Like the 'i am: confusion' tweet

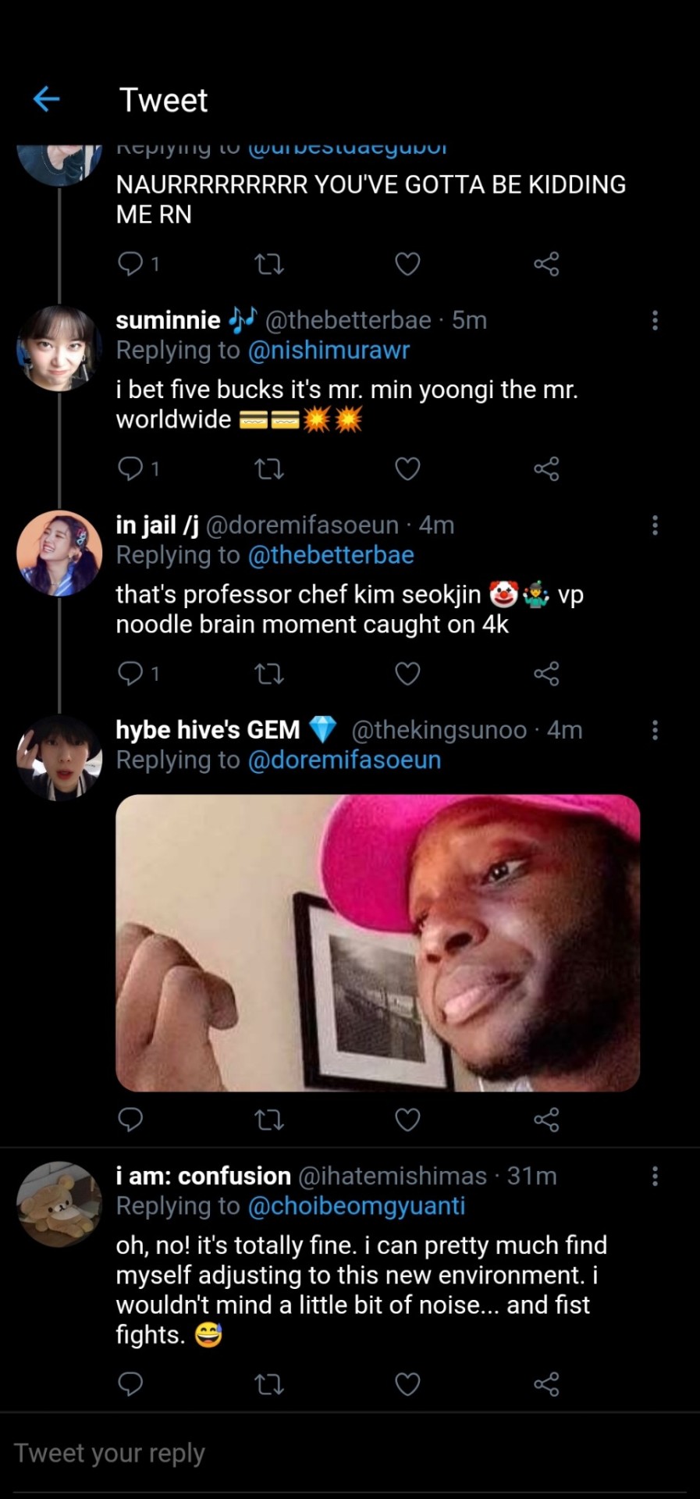tap(407, 1384)
